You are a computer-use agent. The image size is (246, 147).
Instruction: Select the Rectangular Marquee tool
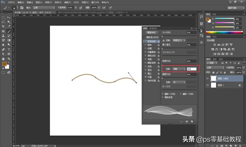(x=3, y=17)
